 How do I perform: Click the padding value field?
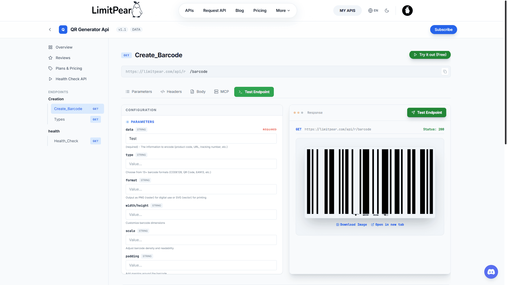pos(201,265)
